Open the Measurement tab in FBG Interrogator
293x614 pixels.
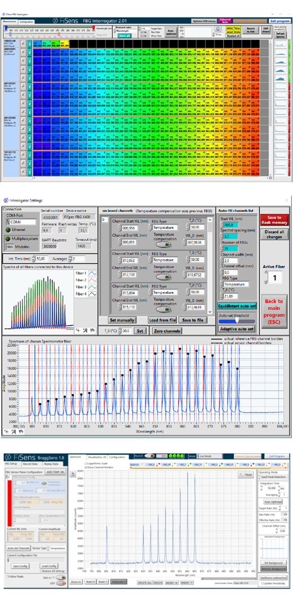click(9, 22)
